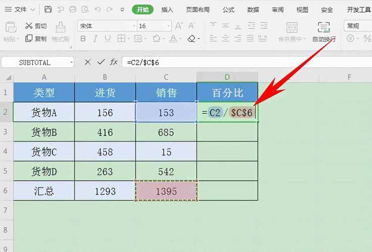Open the 宋体 font name dropdown
This screenshot has height=252, width=372.
(x=134, y=26)
